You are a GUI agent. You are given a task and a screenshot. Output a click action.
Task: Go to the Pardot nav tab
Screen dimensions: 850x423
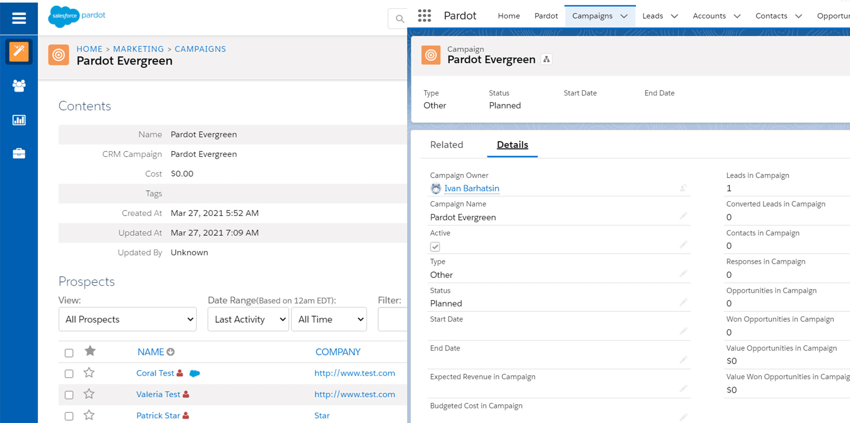click(546, 16)
